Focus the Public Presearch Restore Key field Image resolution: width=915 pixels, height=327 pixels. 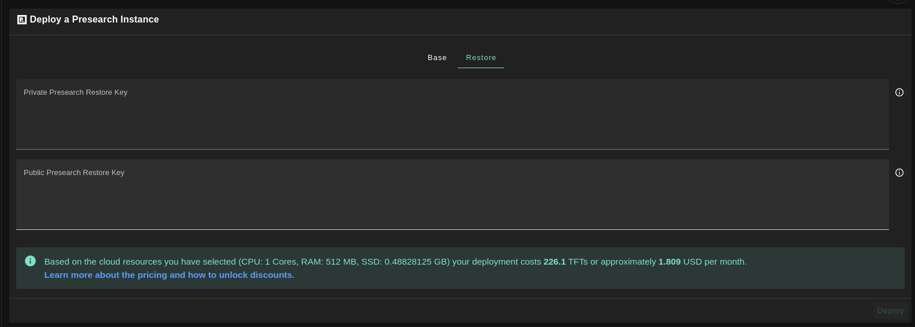452,201
